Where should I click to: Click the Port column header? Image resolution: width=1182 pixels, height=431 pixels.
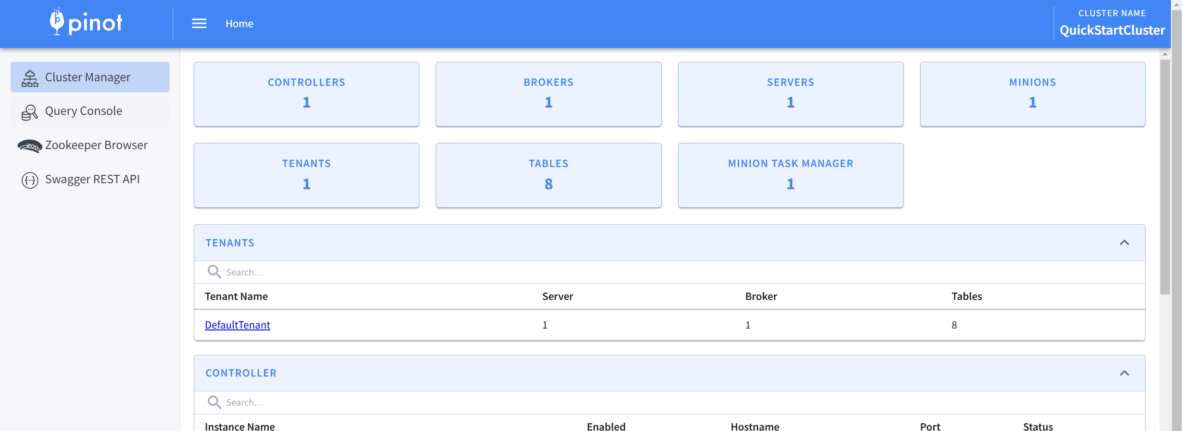(930, 426)
